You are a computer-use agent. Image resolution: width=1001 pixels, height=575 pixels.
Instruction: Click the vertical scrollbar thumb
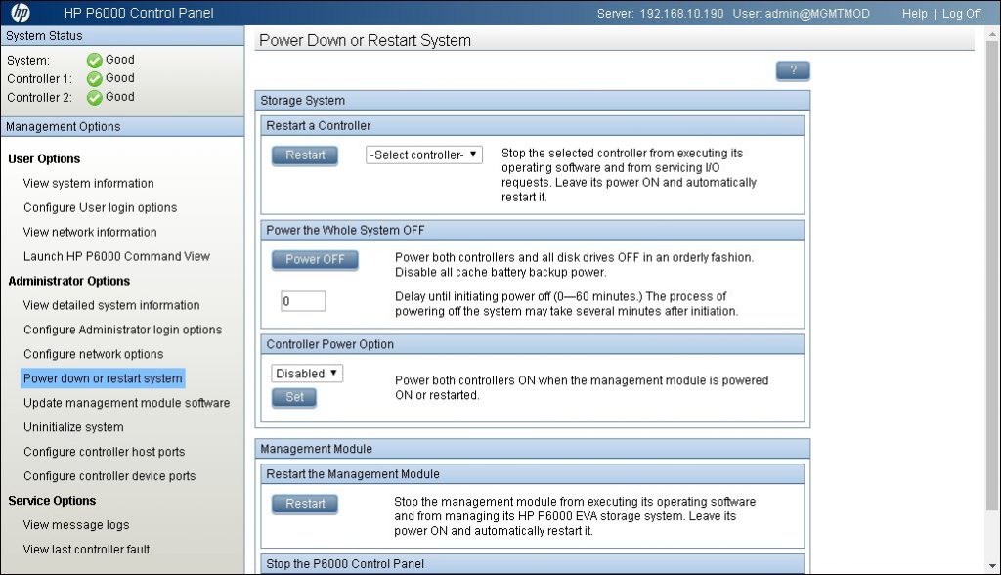point(993,276)
